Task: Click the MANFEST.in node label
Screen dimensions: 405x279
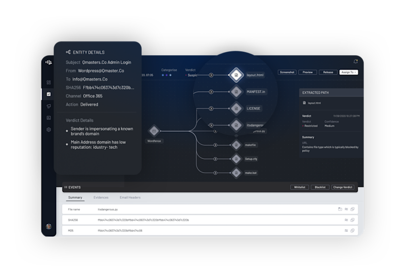Action: click(256, 92)
